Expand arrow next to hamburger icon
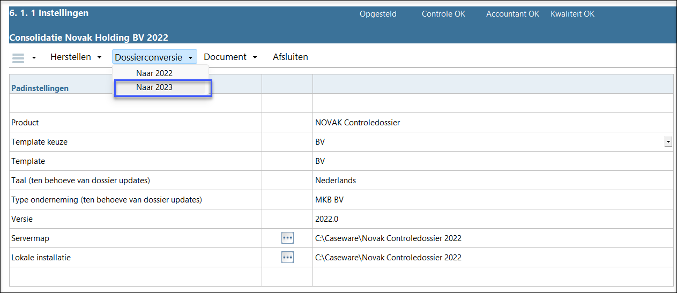The image size is (677, 293). pos(34,58)
